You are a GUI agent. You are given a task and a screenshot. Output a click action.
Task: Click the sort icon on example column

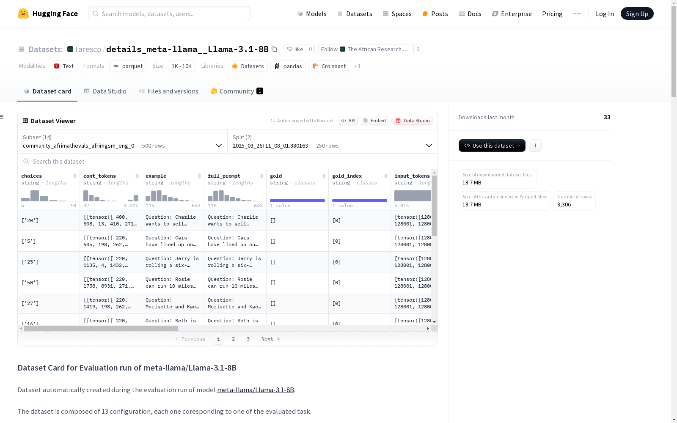pyautogui.click(x=199, y=176)
